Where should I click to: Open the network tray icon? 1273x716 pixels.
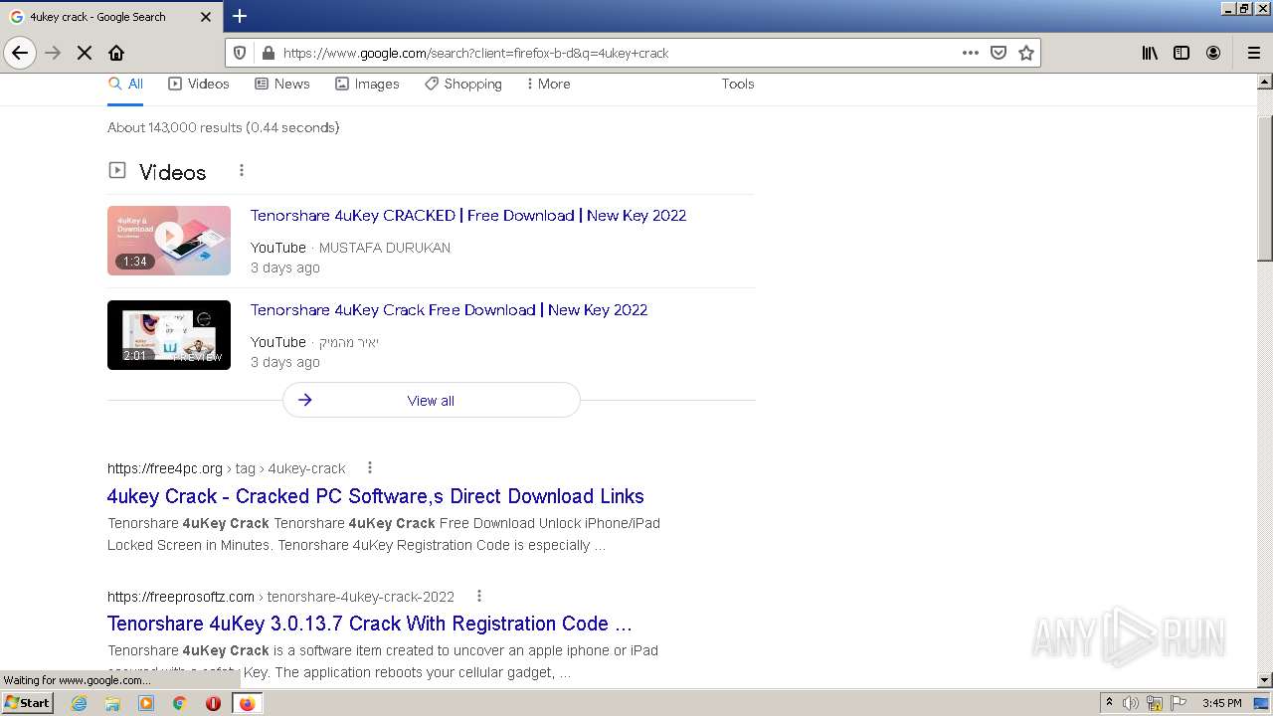tap(1154, 703)
